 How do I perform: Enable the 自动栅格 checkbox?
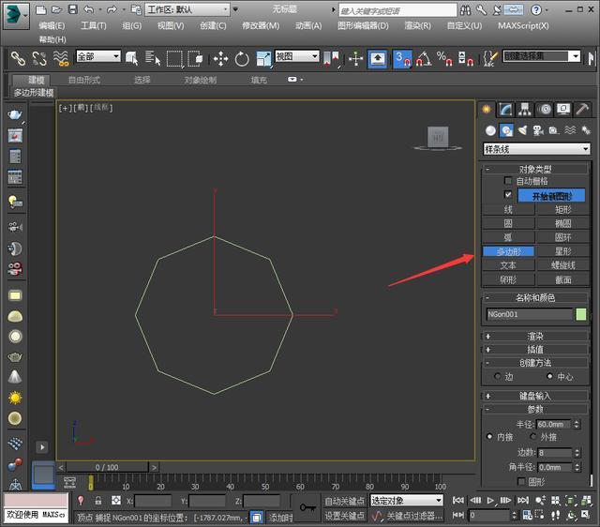point(508,181)
